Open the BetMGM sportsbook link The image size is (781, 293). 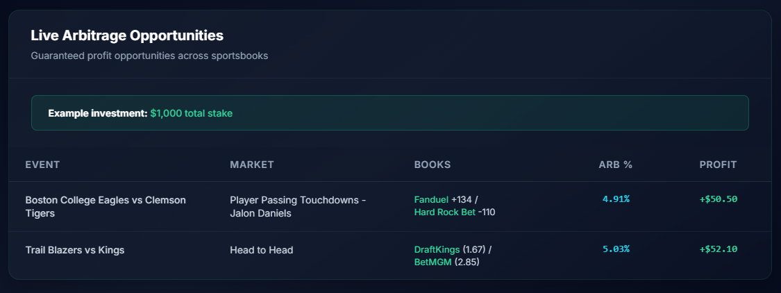click(433, 262)
